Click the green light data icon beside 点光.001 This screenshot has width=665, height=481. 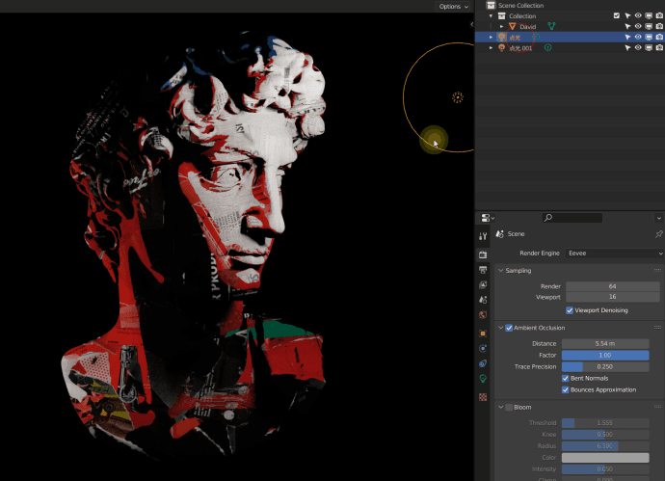pyautogui.click(x=548, y=48)
